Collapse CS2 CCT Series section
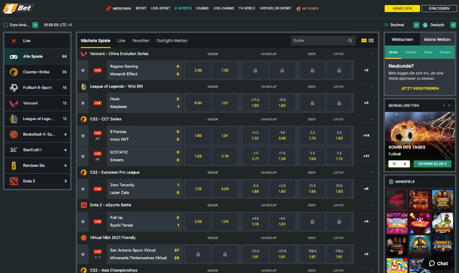This screenshot has height=273, width=459. point(371,119)
